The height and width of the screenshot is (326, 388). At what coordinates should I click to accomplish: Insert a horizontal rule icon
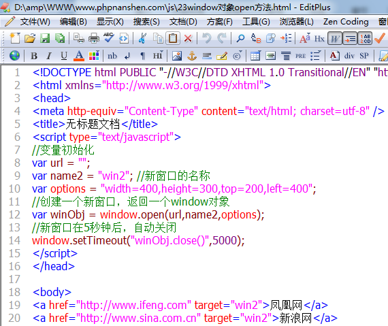tap(207, 56)
